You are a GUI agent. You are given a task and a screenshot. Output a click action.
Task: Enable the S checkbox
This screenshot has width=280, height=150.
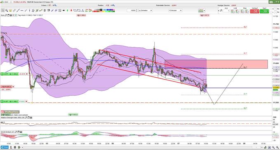pyautogui.click(x=271, y=9)
